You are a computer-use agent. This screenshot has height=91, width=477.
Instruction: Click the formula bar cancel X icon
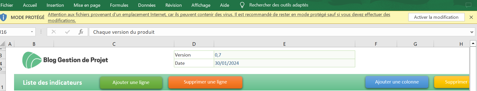pyautogui.click(x=54, y=32)
